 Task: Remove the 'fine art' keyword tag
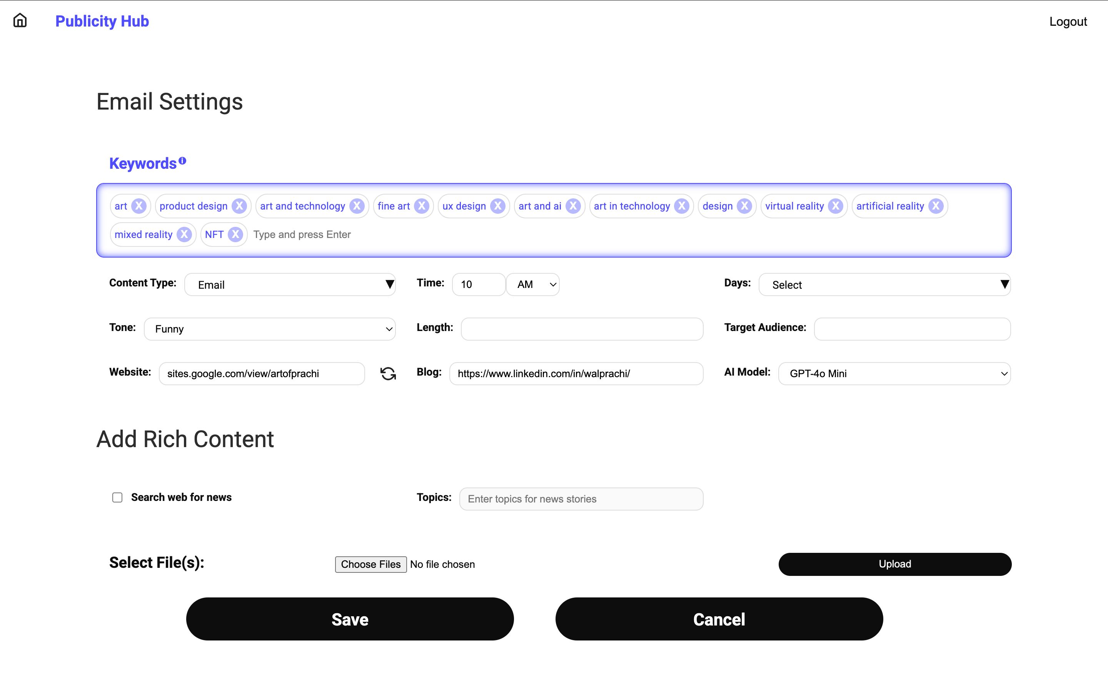click(x=422, y=206)
